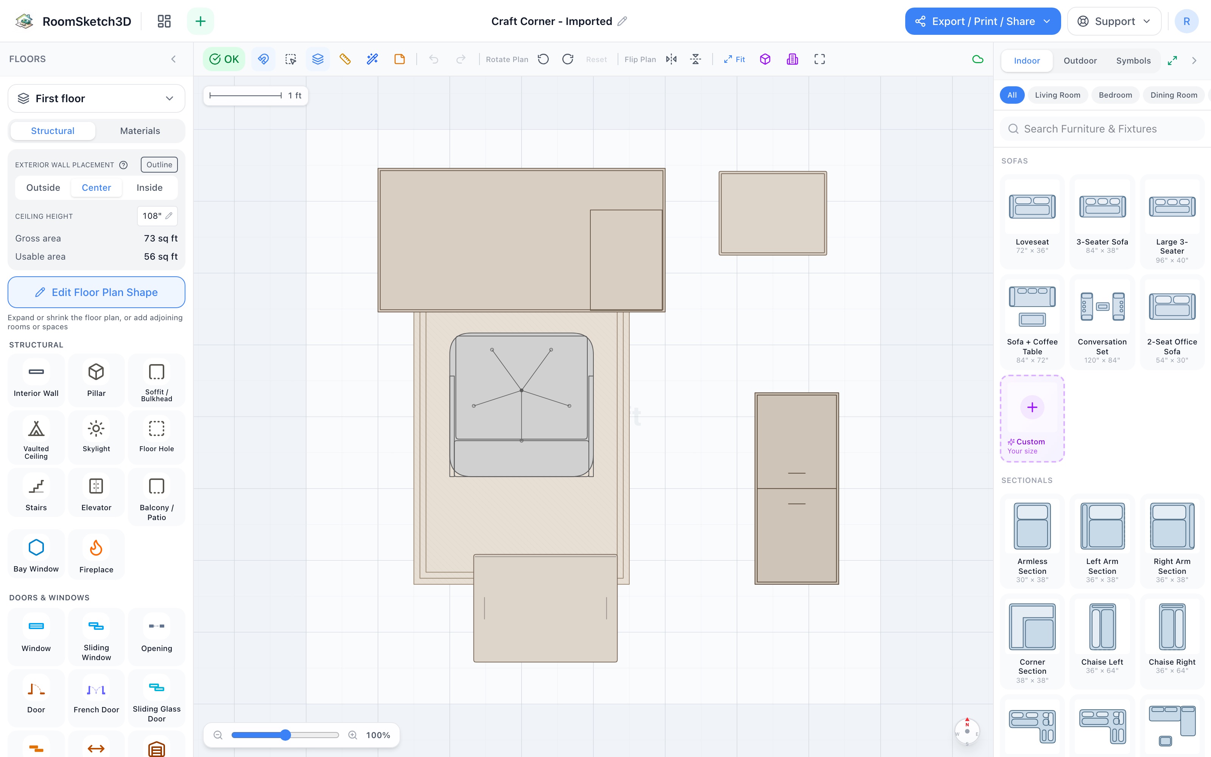Add a Balcony / Patio

tap(157, 497)
